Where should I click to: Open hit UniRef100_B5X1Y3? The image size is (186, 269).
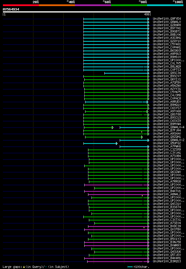(167, 239)
